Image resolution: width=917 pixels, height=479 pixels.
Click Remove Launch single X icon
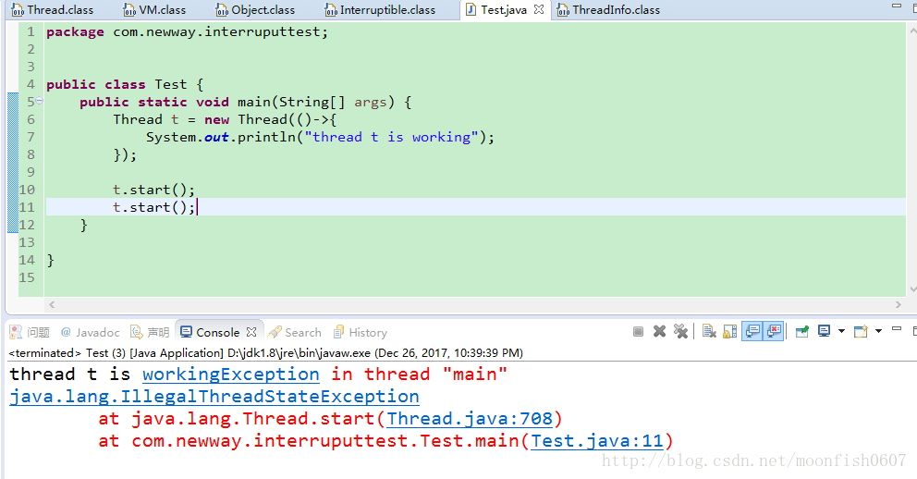click(660, 332)
